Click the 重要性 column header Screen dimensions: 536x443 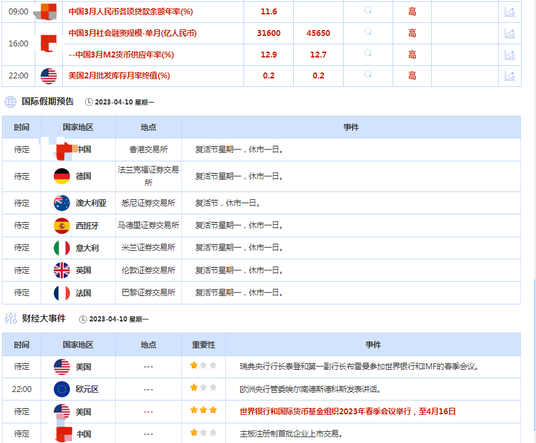click(203, 345)
